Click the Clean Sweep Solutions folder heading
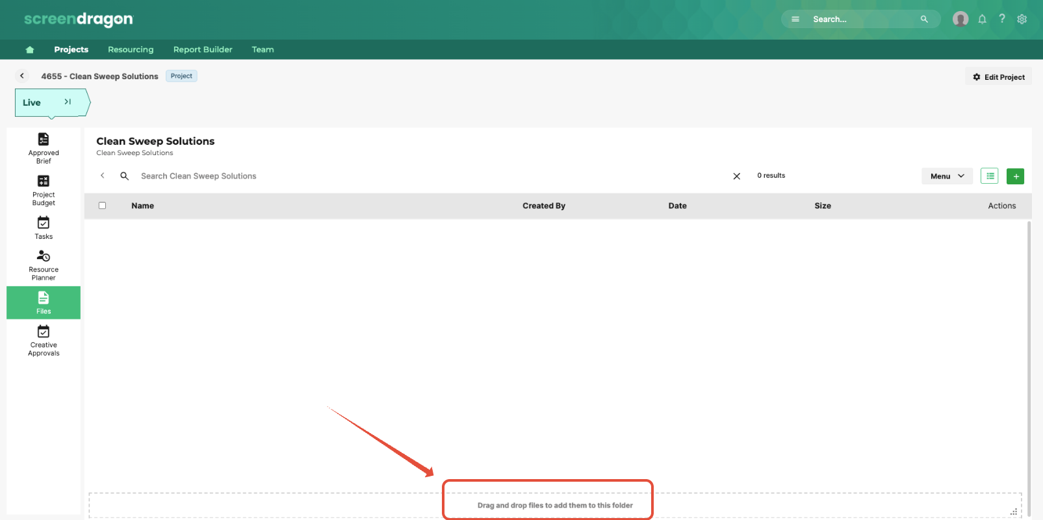Viewport: 1043px width, 520px height. click(155, 141)
